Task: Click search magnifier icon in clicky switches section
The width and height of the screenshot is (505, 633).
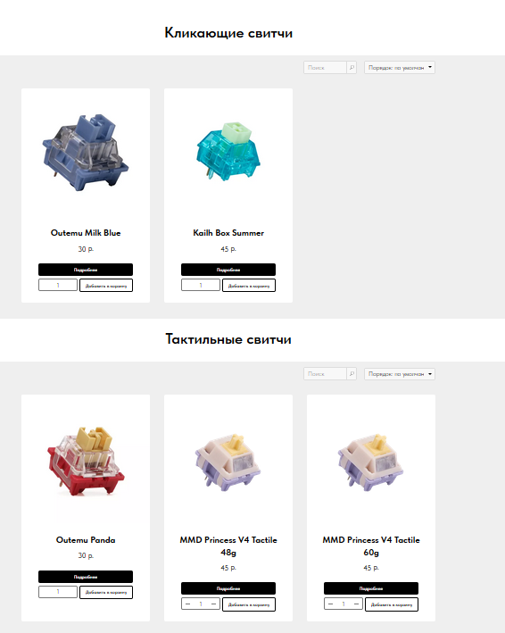Action: pos(352,68)
